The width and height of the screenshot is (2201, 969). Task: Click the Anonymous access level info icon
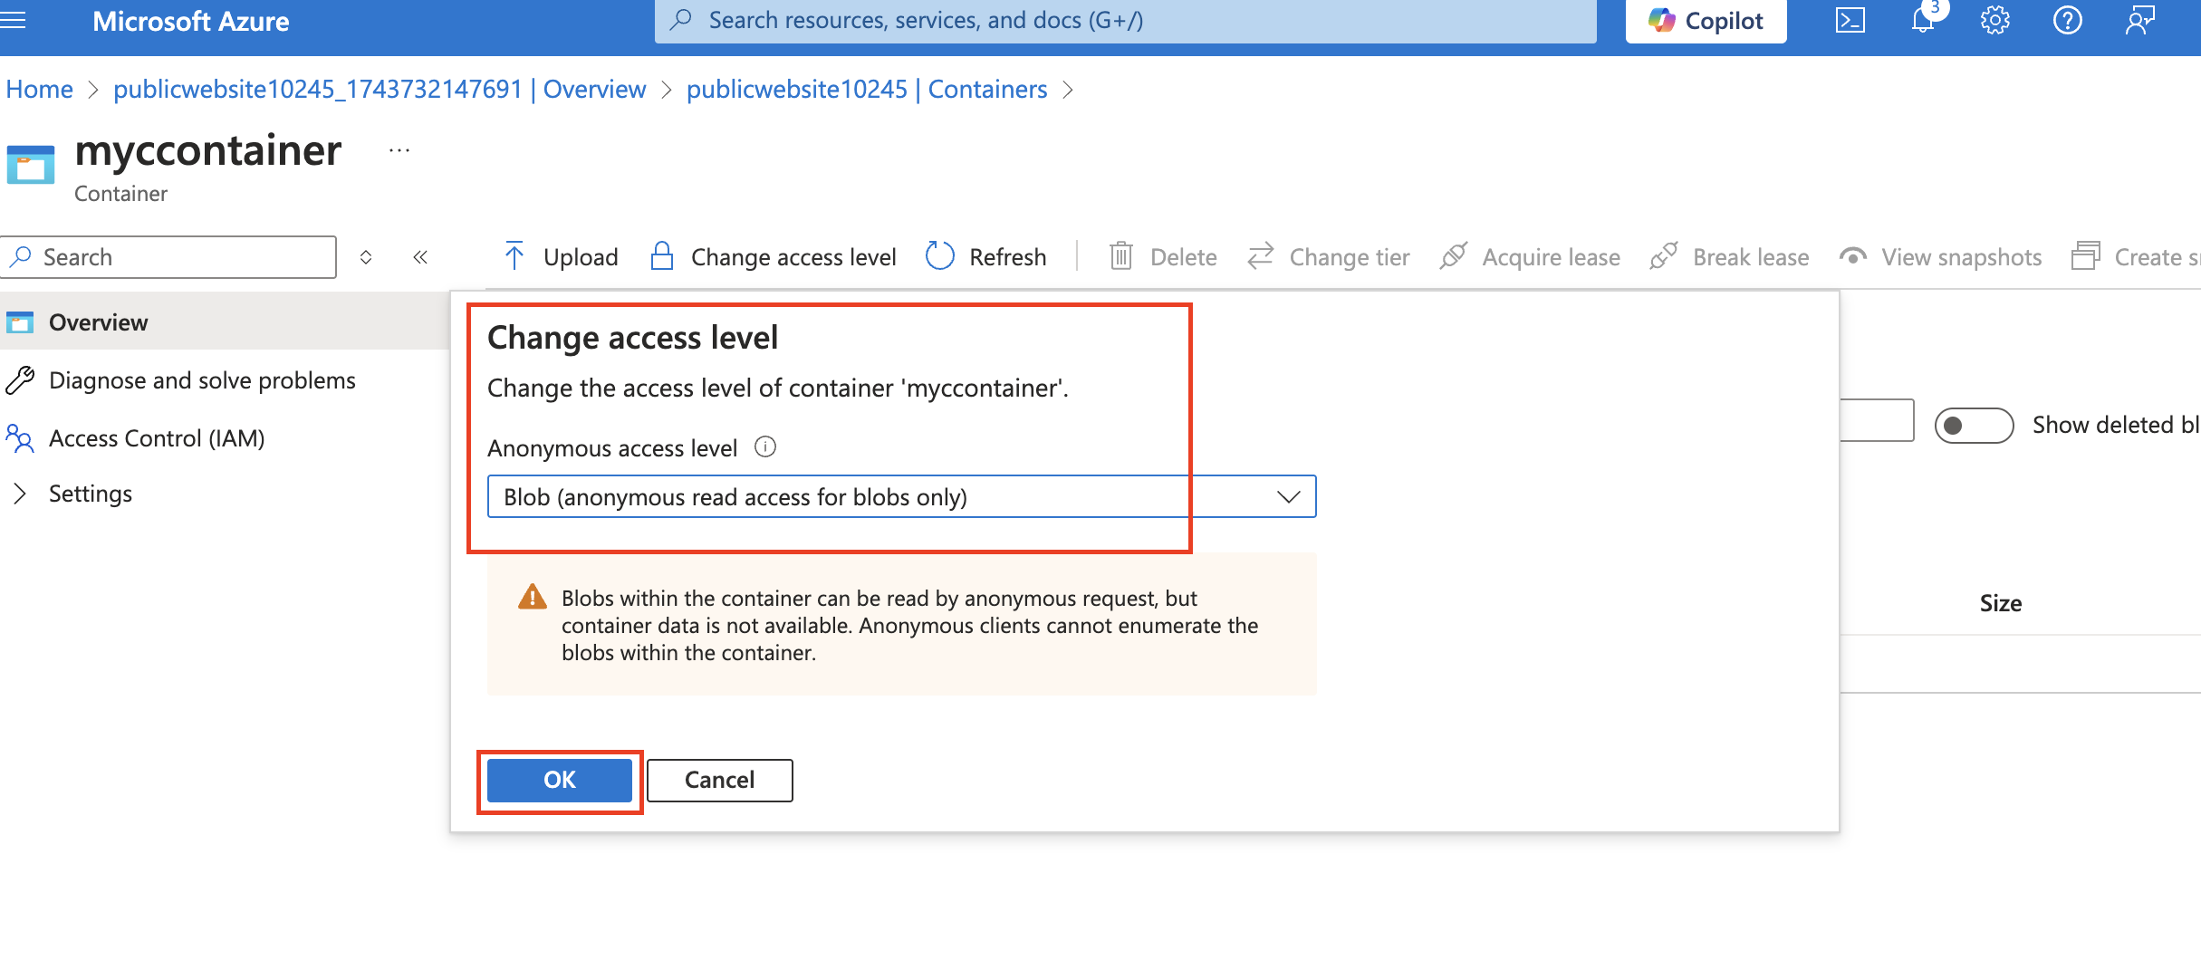[765, 447]
